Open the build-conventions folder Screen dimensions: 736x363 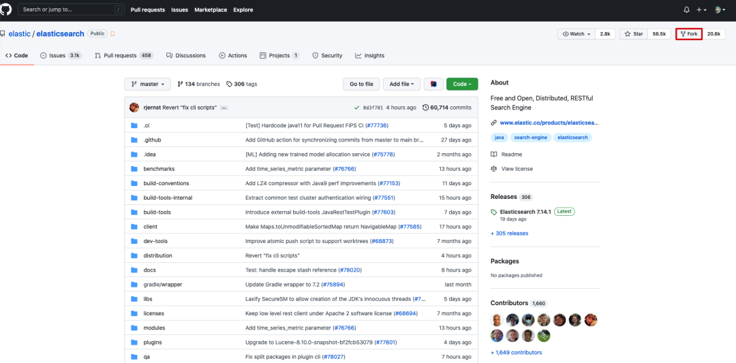166,183
